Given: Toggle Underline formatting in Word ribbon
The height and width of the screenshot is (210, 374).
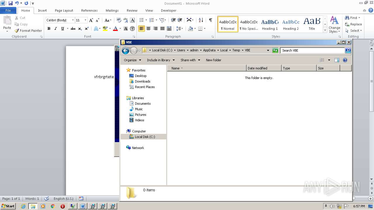Looking at the screenshot, I should tap(63, 29).
